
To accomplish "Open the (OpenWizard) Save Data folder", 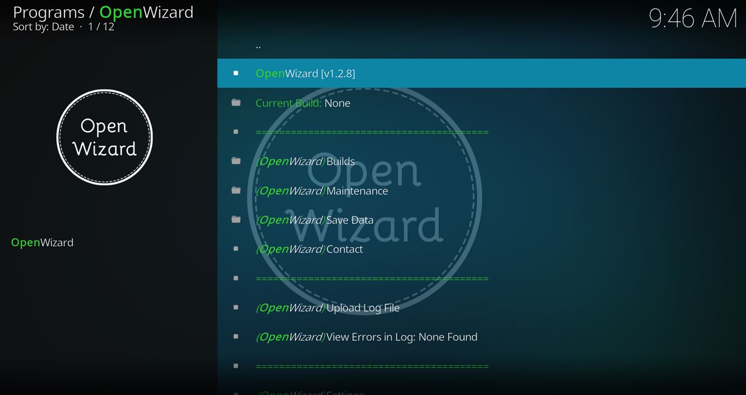I will coord(314,220).
